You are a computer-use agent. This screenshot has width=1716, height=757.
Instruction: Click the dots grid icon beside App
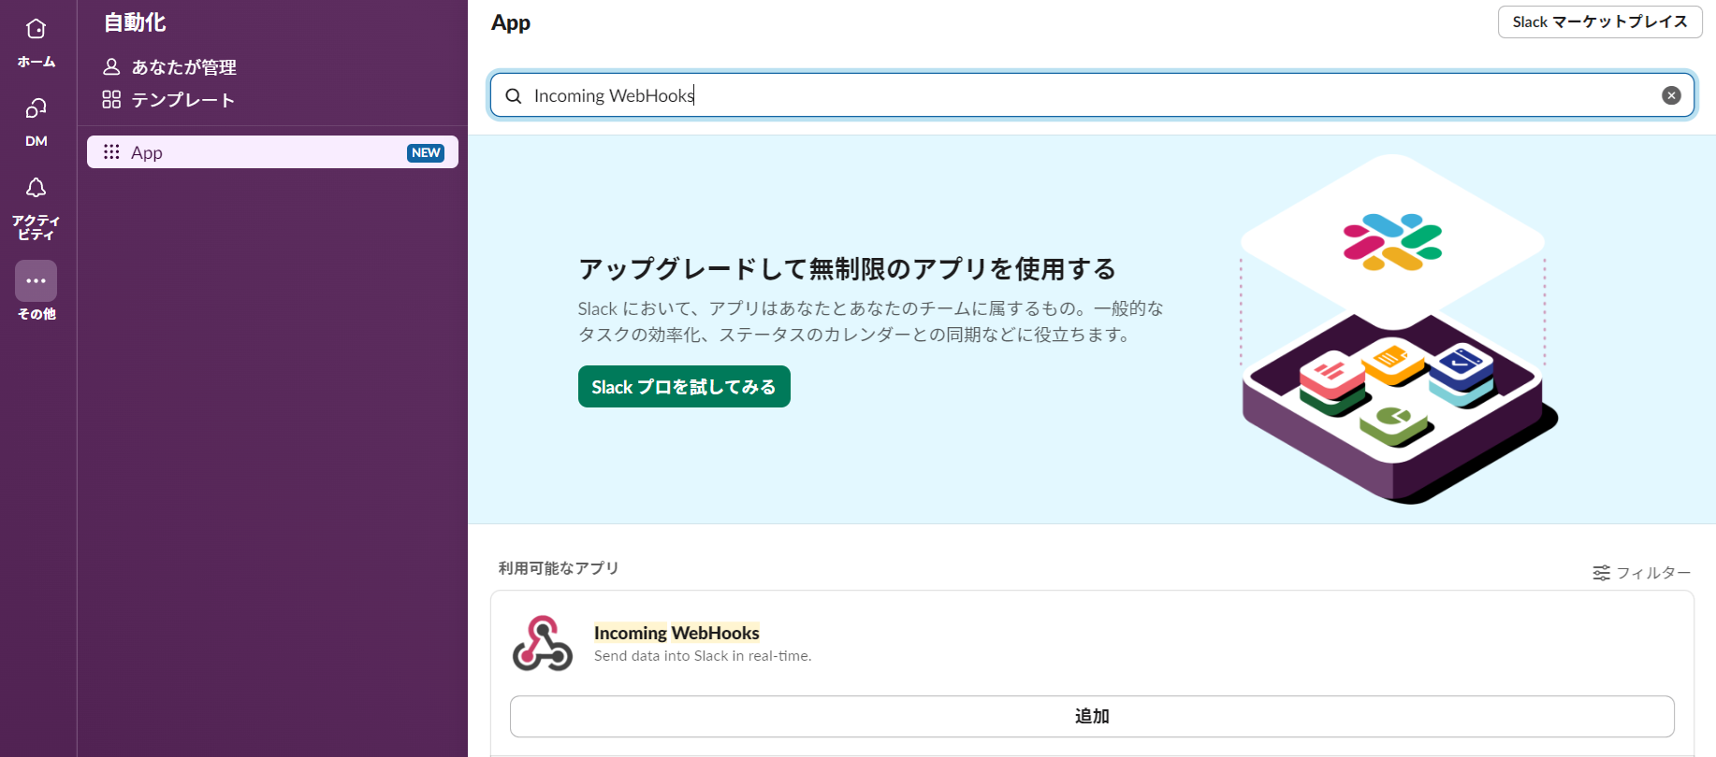[x=111, y=151]
